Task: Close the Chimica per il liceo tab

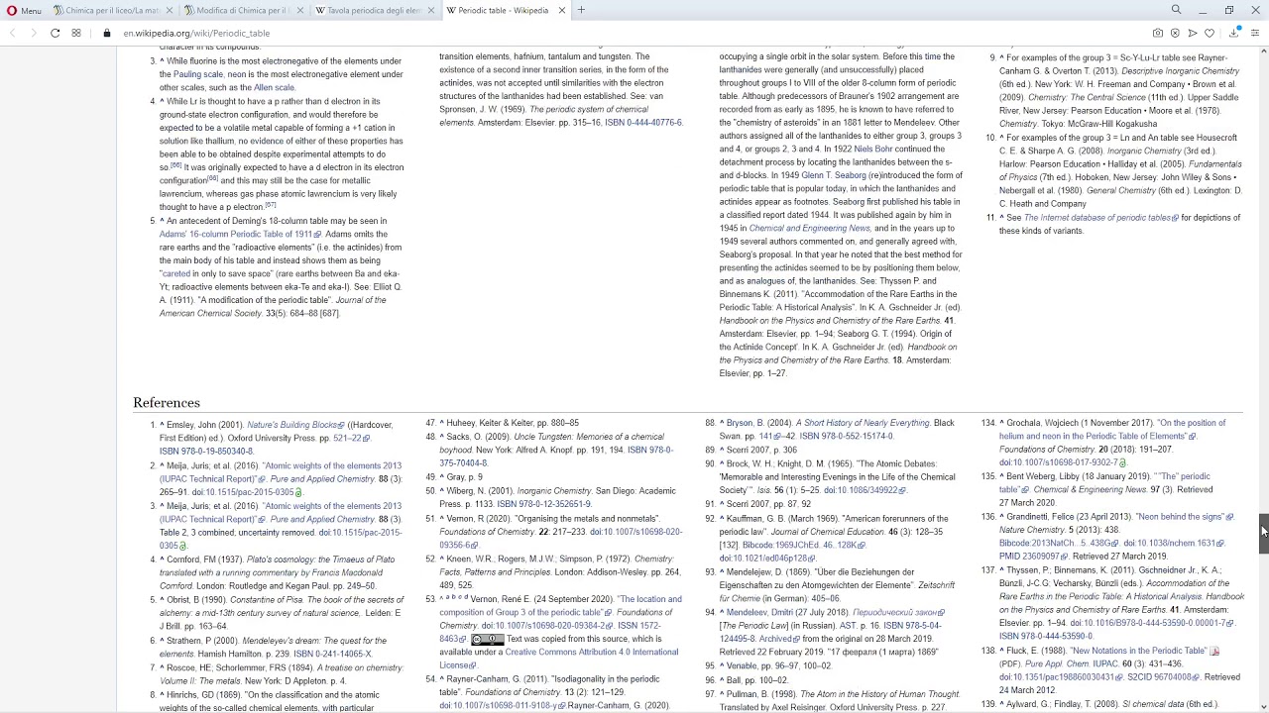Action: click(171, 10)
